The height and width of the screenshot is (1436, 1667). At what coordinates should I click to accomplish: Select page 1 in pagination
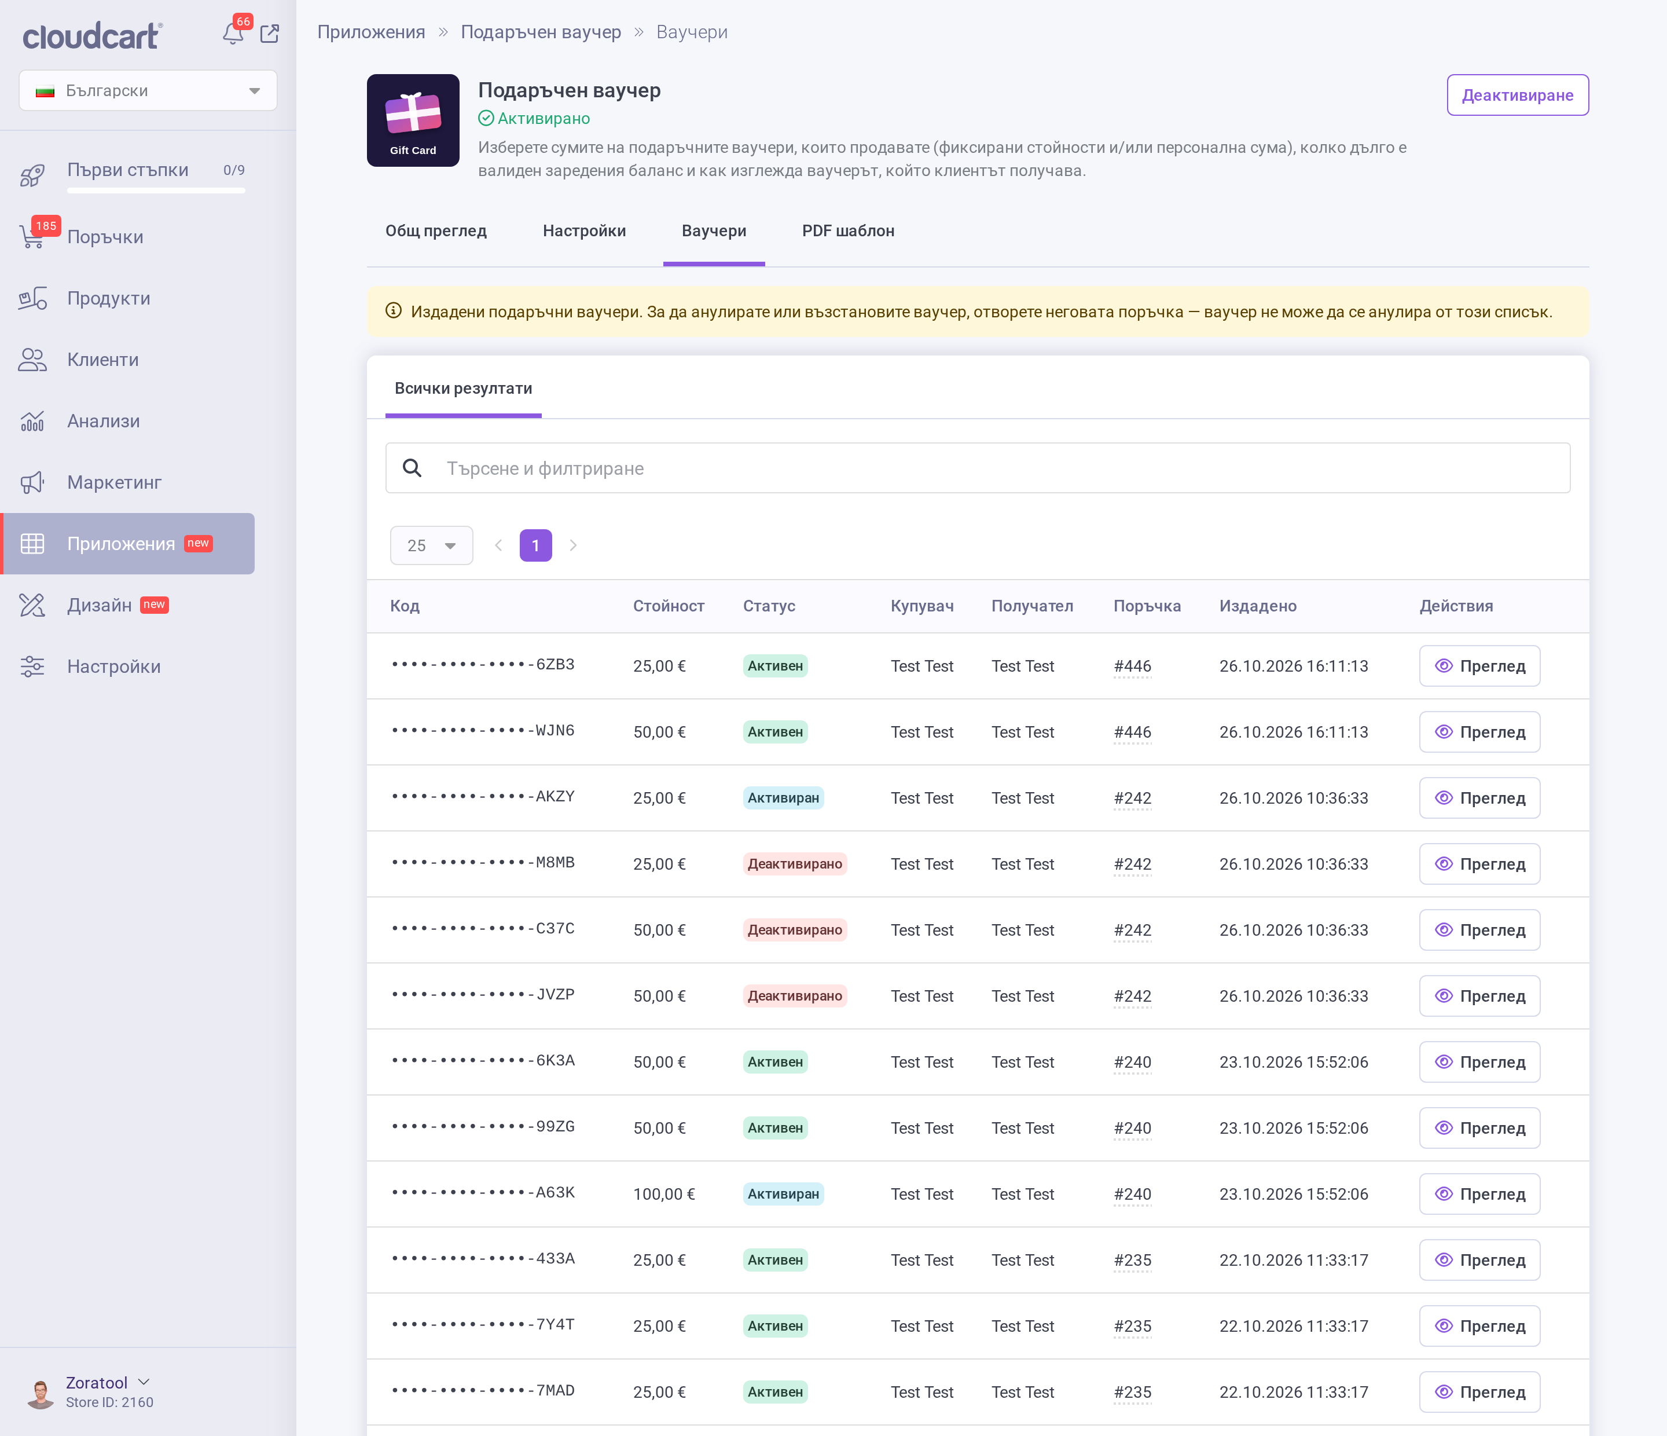pos(536,546)
